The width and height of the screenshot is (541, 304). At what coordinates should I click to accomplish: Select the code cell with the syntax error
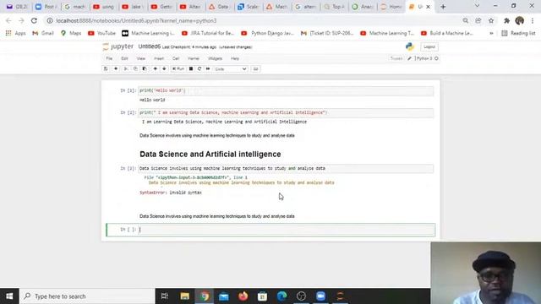click(x=286, y=169)
